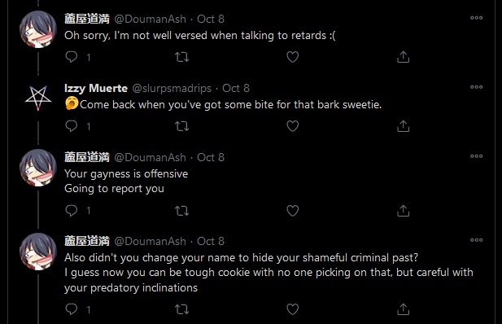Open the Oct 8 timestamp on Izzy's tweet

(x=236, y=88)
